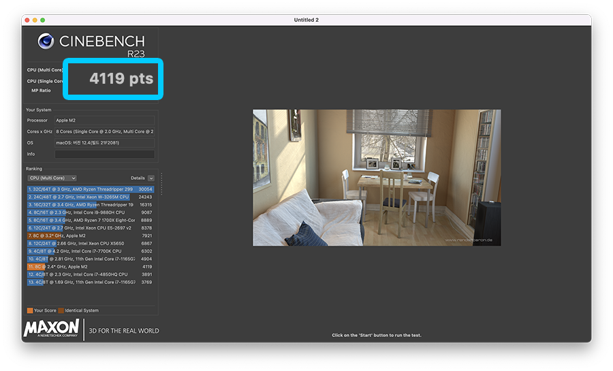Screen dimensions: 613x371
Task: Click the rendered room preview image
Action: tap(377, 178)
